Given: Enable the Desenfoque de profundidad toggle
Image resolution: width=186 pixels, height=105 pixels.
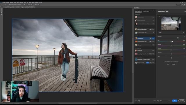Looking at the screenshot, I should (153, 54).
